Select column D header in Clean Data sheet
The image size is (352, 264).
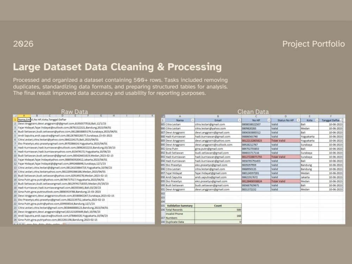point(285,116)
